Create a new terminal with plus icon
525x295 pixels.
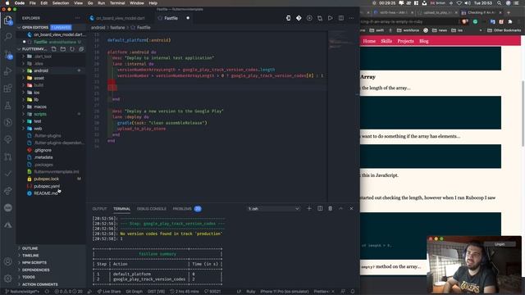[x=309, y=208]
